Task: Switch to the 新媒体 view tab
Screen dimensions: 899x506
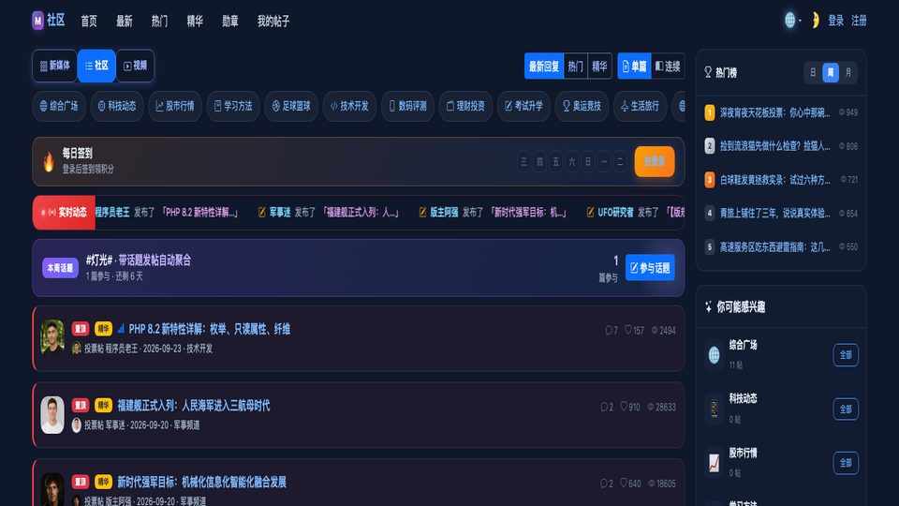Action: tap(55, 66)
